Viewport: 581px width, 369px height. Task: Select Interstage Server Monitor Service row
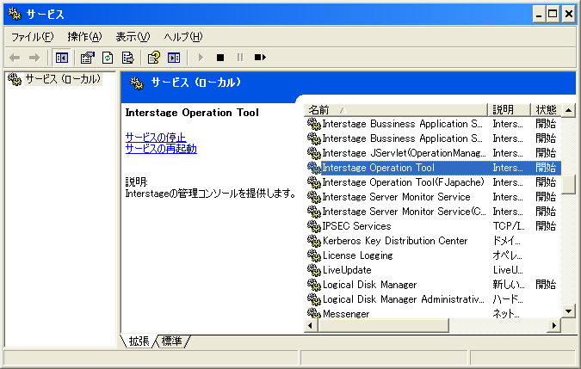click(434, 197)
